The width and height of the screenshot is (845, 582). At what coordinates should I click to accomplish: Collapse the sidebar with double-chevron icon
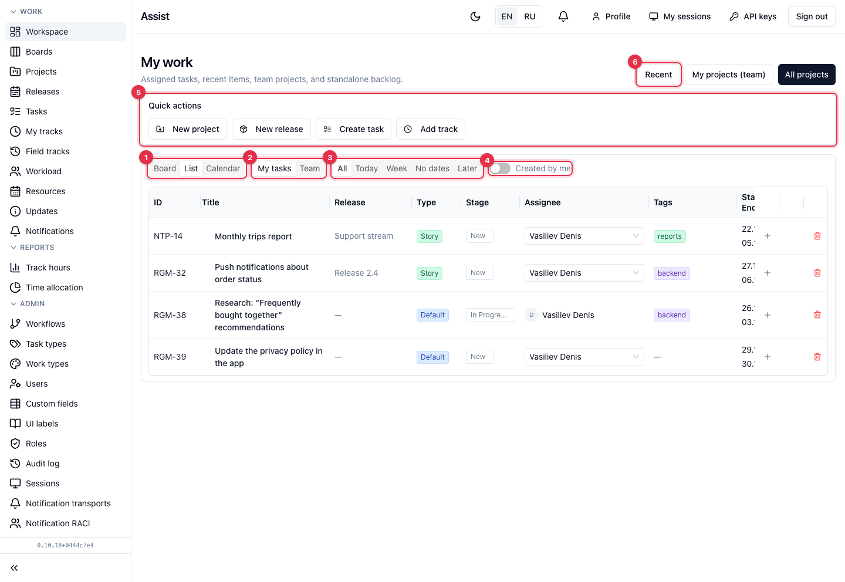(x=14, y=568)
